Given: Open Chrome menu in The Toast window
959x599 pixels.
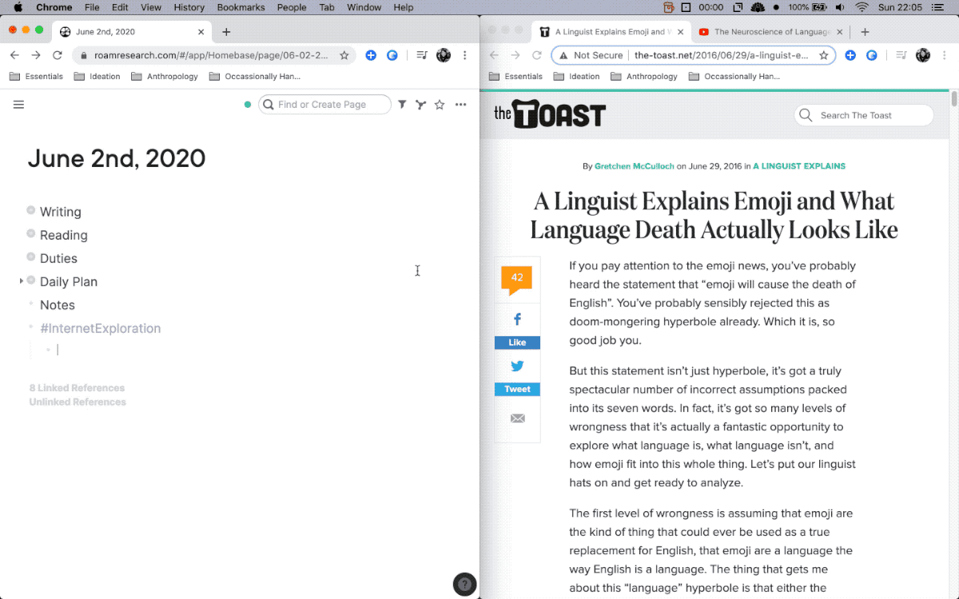Looking at the screenshot, I should pyautogui.click(x=945, y=55).
